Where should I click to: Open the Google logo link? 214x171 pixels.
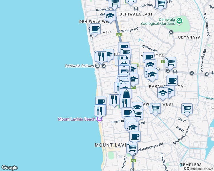[x=9, y=168]
